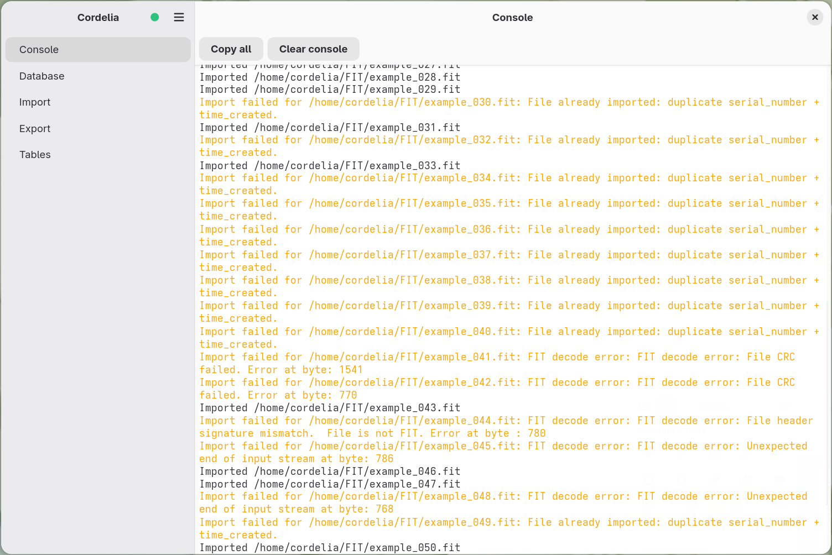
Task: Click the 'Imported example_033.fit' line
Action: click(x=330, y=166)
